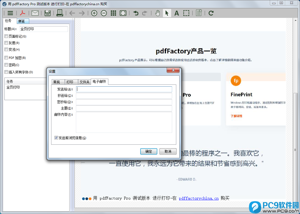300x214 pixels.
Task: Click the 主题(E) subject field
Action: (x=124, y=108)
